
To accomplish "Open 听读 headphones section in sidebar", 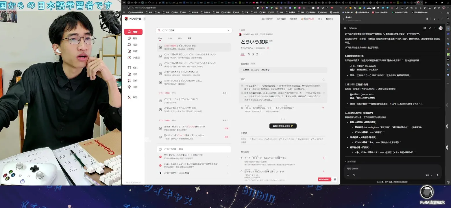I will 133,45.
